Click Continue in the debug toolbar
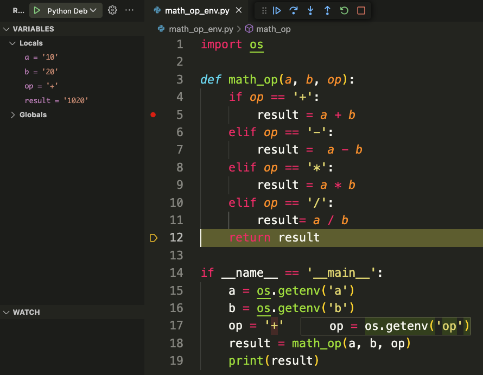The image size is (483, 375). pyautogui.click(x=277, y=11)
